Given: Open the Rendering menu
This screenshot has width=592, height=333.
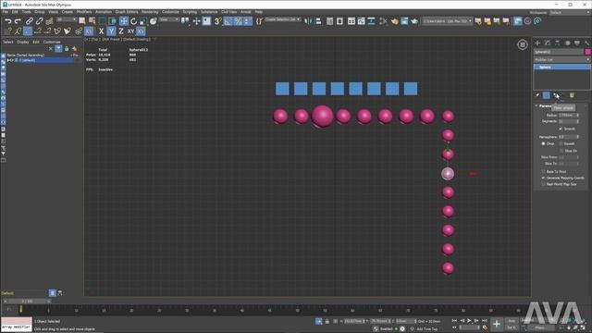Looking at the screenshot, I should tap(150, 12).
